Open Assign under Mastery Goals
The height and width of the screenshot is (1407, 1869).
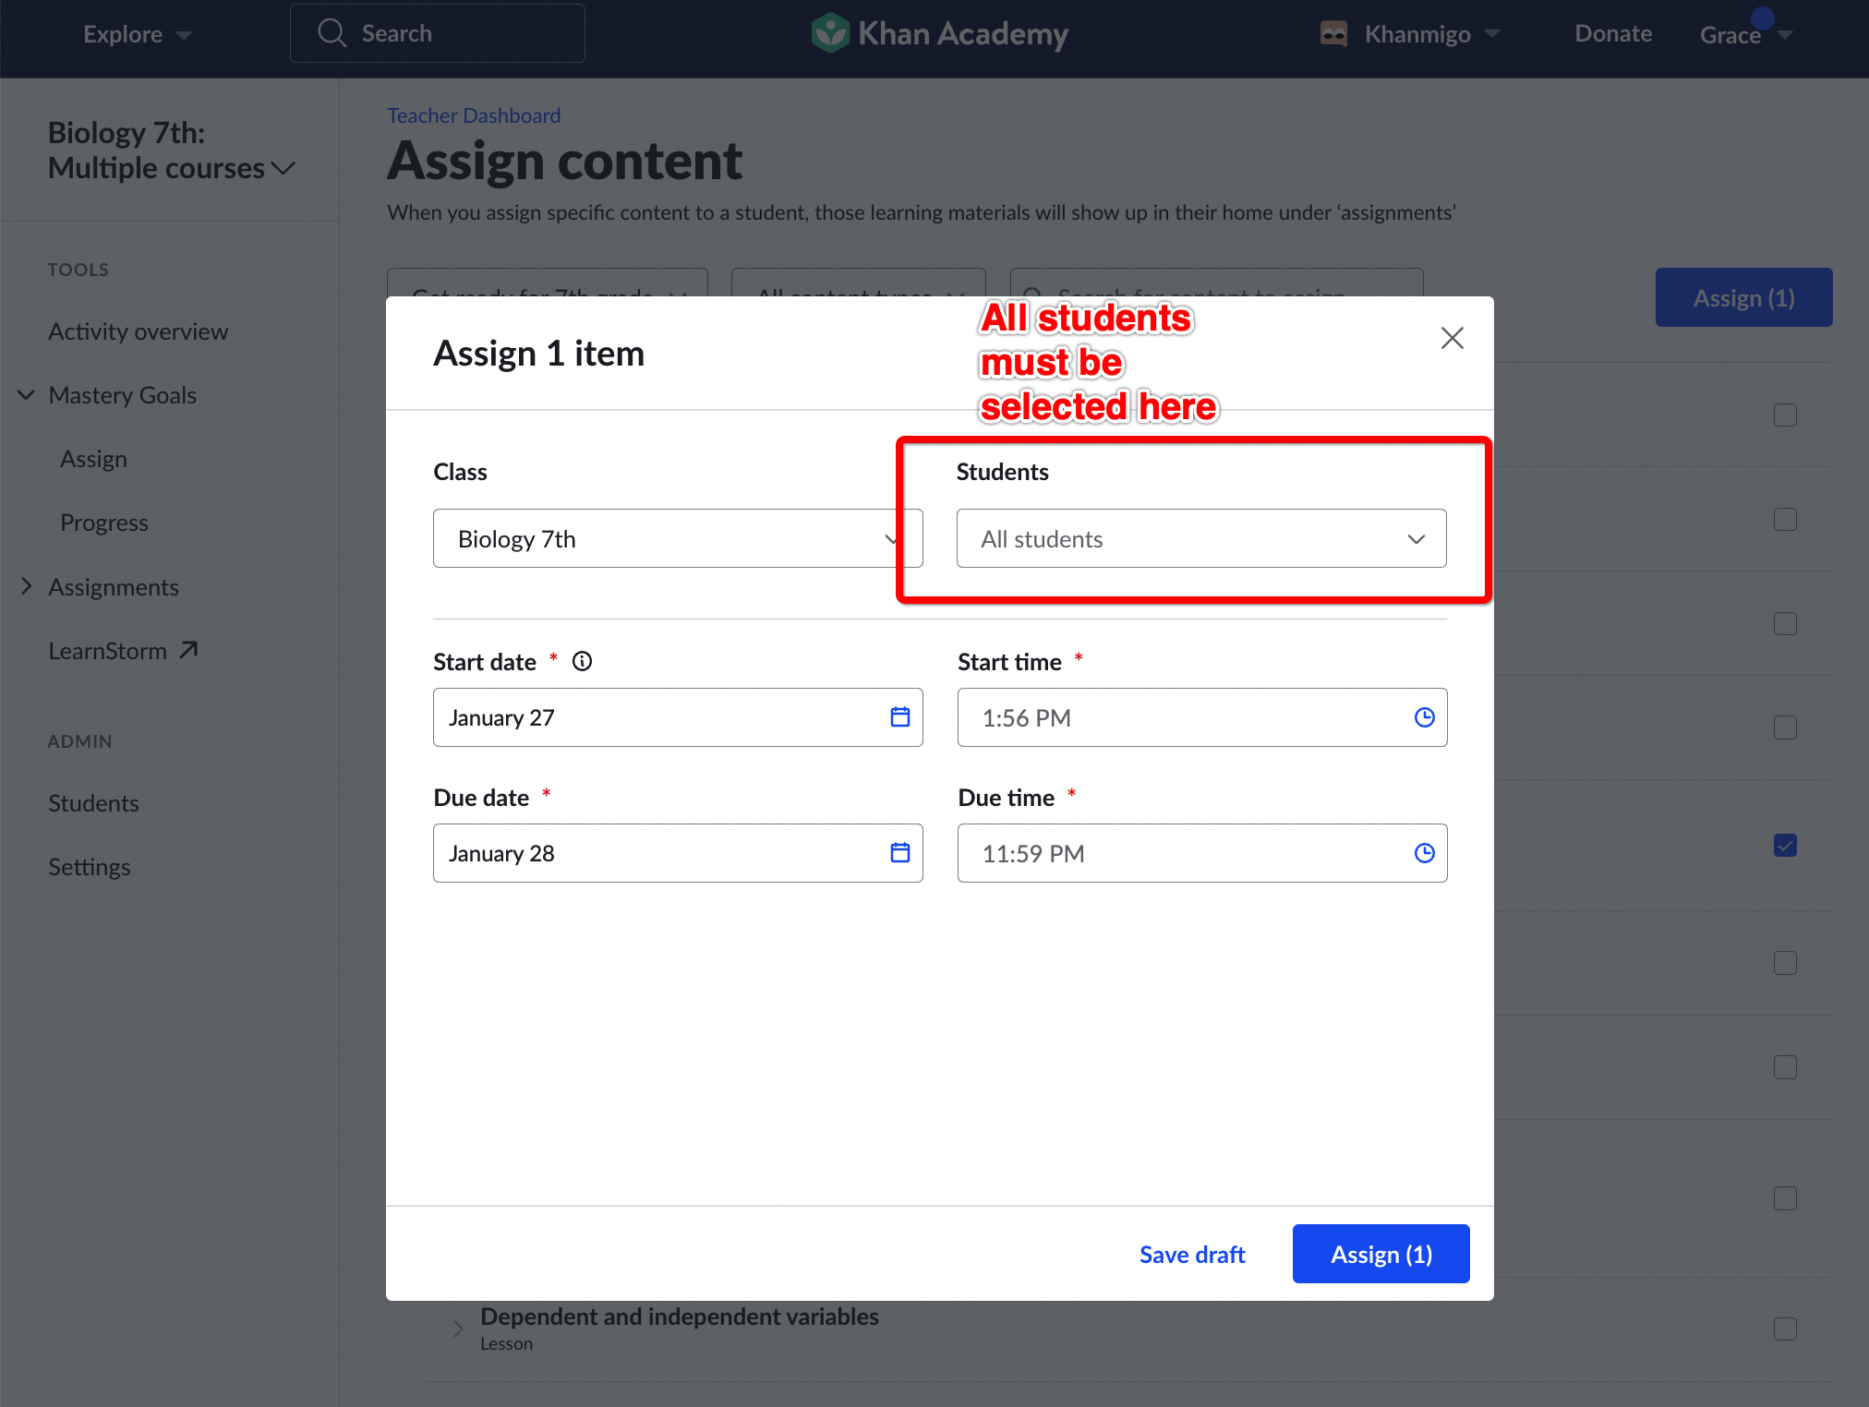point(93,459)
